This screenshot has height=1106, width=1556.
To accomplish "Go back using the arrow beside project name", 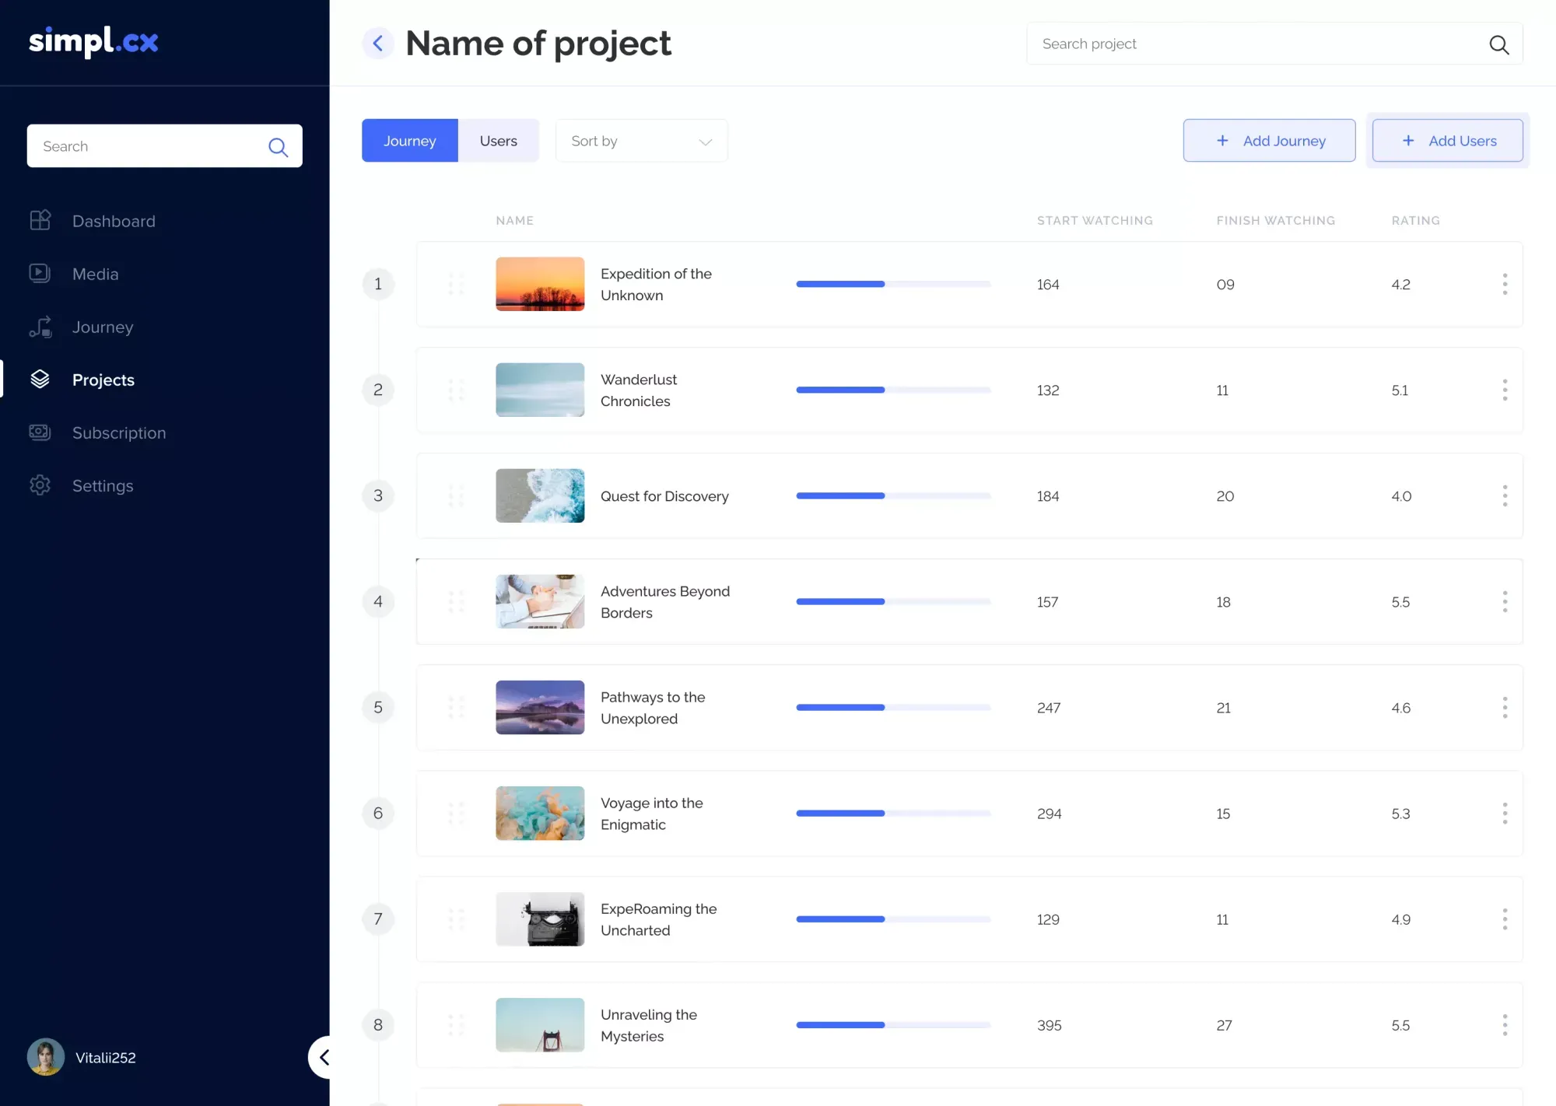I will (378, 43).
